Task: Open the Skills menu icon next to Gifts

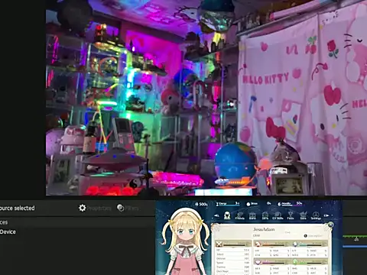Action: pos(278,216)
